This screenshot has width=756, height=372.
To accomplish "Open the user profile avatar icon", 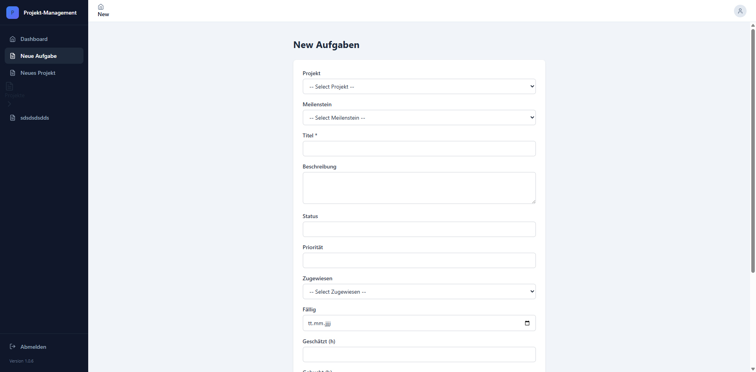I will click(740, 11).
